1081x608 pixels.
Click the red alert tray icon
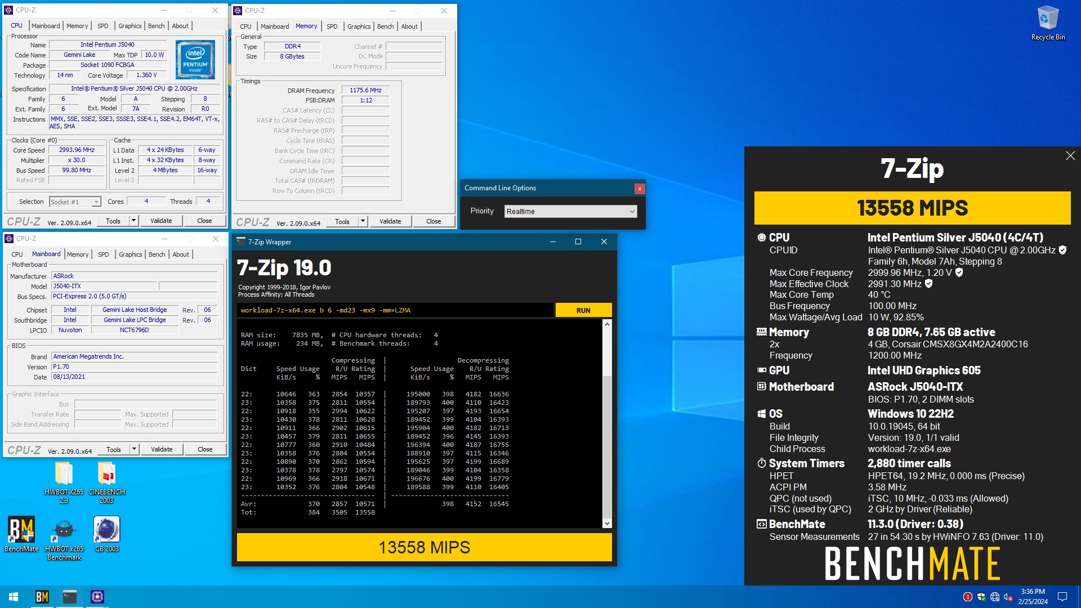click(967, 597)
